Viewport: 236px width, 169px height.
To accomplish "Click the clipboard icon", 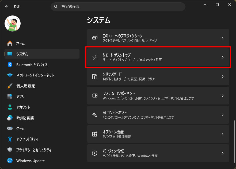I will tap(94, 77).
